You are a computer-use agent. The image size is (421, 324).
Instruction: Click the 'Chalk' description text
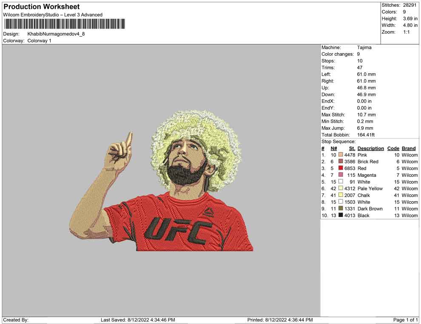point(364,195)
